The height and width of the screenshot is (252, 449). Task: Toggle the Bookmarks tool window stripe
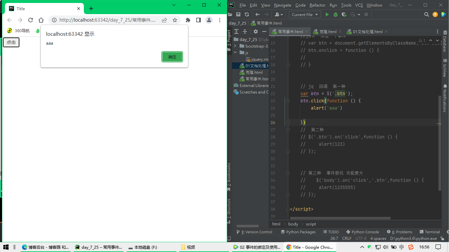coord(229,177)
